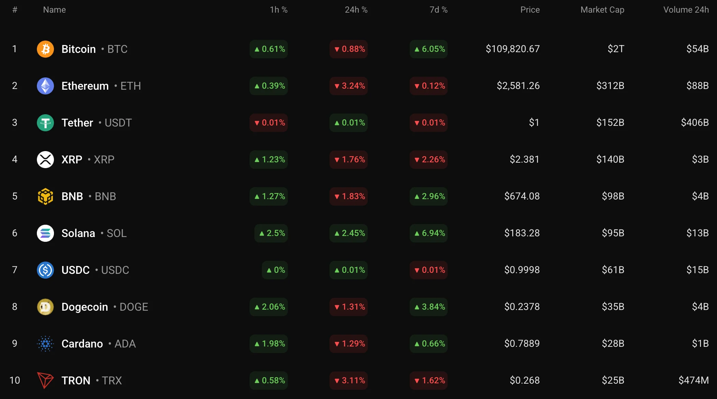Click the XRP logo icon
This screenshot has height=399, width=717.
pos(45,160)
